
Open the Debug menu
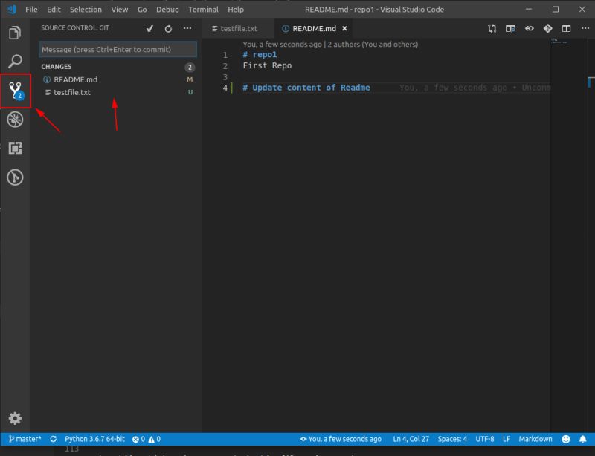167,10
